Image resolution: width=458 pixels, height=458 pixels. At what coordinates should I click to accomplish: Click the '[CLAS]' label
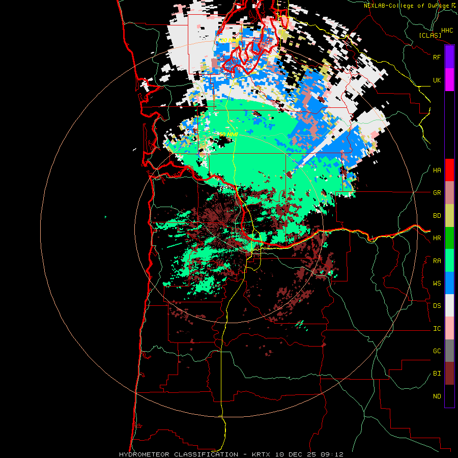pyautogui.click(x=430, y=35)
